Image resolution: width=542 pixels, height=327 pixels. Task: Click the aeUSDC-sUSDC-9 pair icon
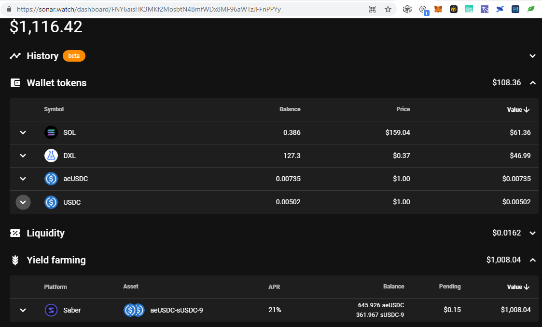[134, 310]
